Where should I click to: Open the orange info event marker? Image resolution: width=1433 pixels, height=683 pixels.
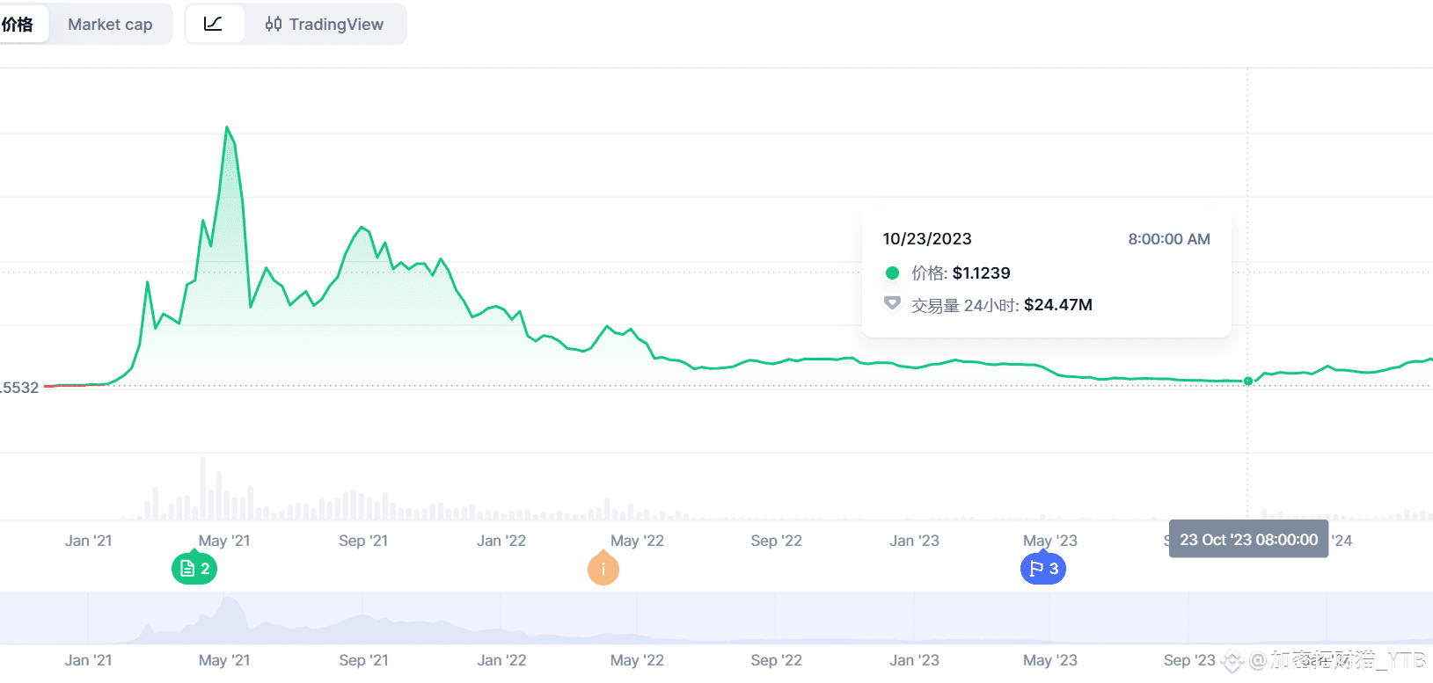point(603,569)
